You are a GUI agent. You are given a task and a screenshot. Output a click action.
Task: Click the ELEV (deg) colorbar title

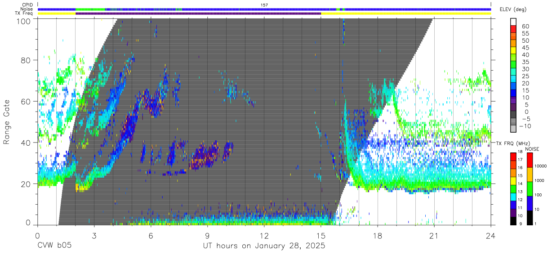pos(513,9)
